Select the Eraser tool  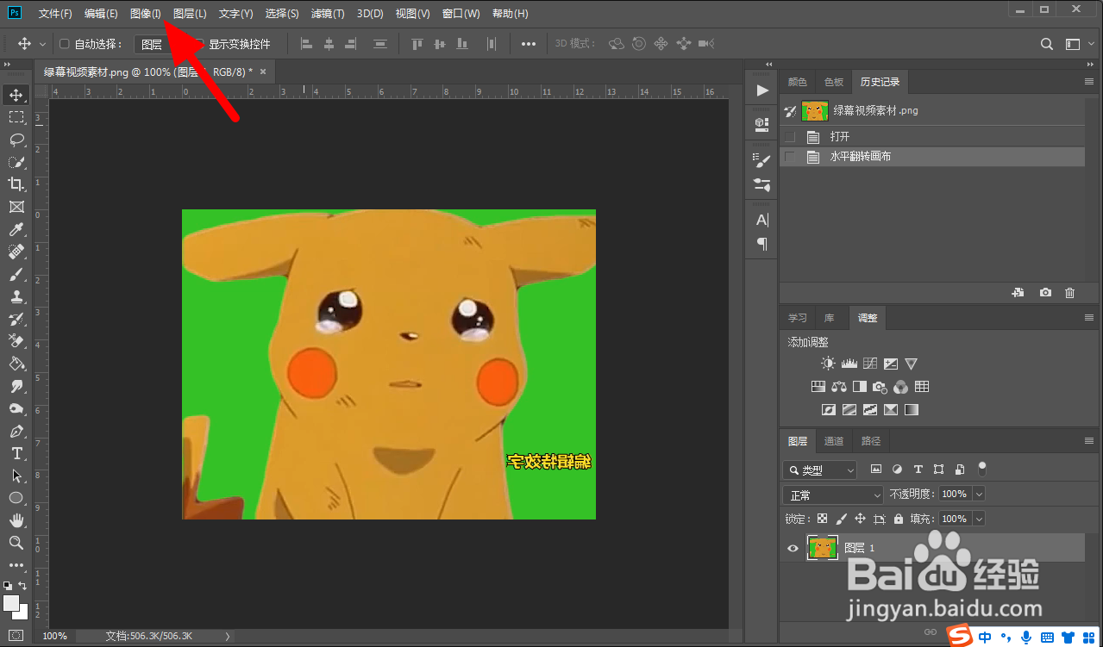tap(16, 341)
